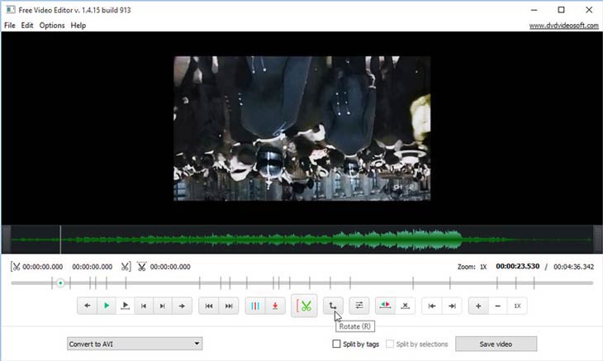603x361 pixels.
Task: Zoom in timeline with plus button
Action: pos(478,306)
